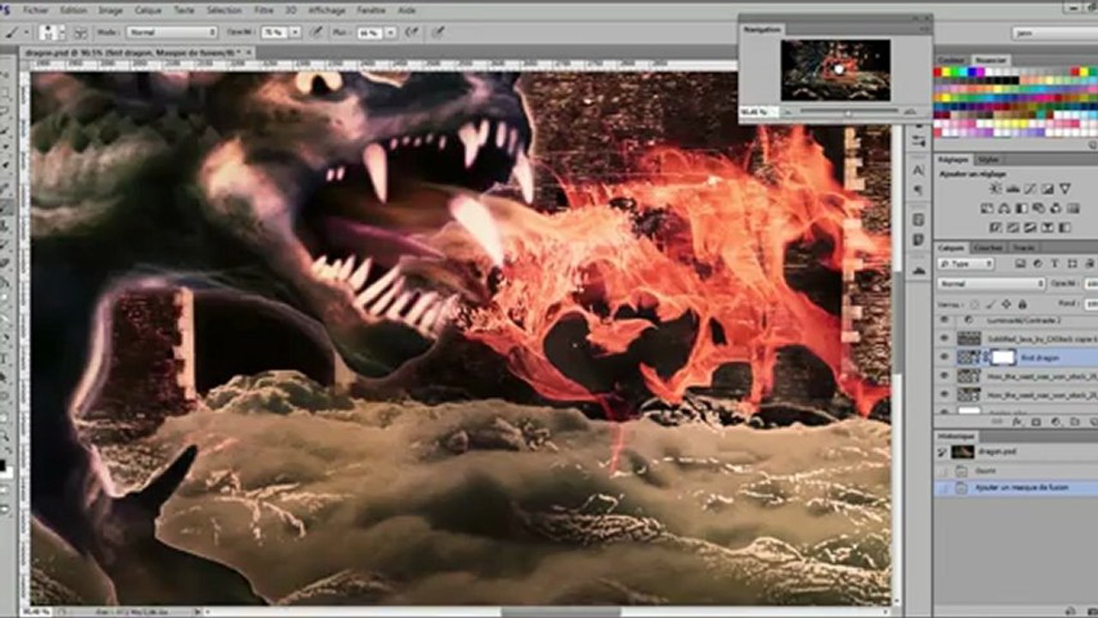Close the dragon.psd document tab
The height and width of the screenshot is (618, 1098).
[249, 52]
